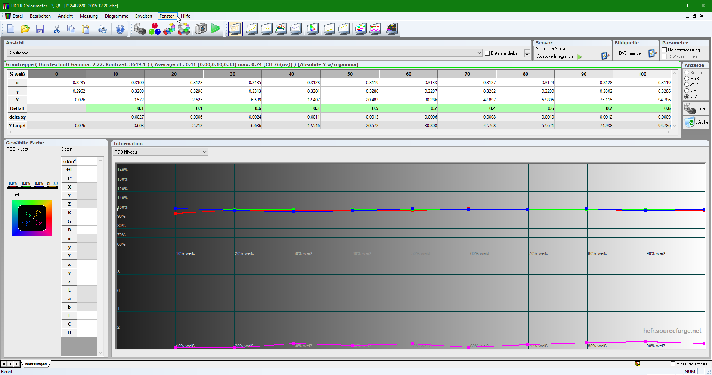Enable the Daten änderbar checkbox
This screenshot has width=712, height=375.
487,53
